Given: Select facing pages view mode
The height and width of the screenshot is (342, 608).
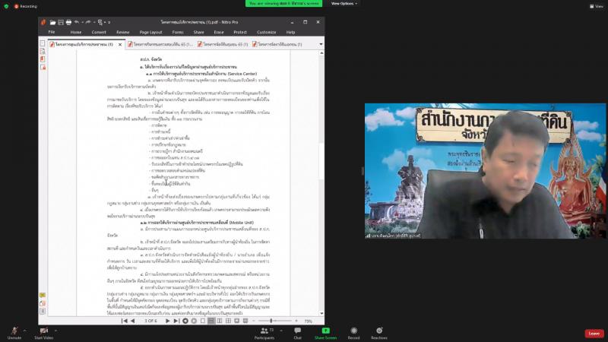Looking at the screenshot, I should click(x=220, y=321).
